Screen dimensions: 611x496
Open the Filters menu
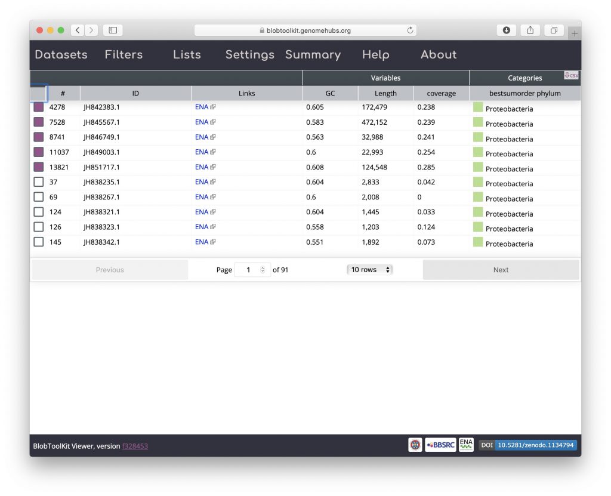pos(124,55)
